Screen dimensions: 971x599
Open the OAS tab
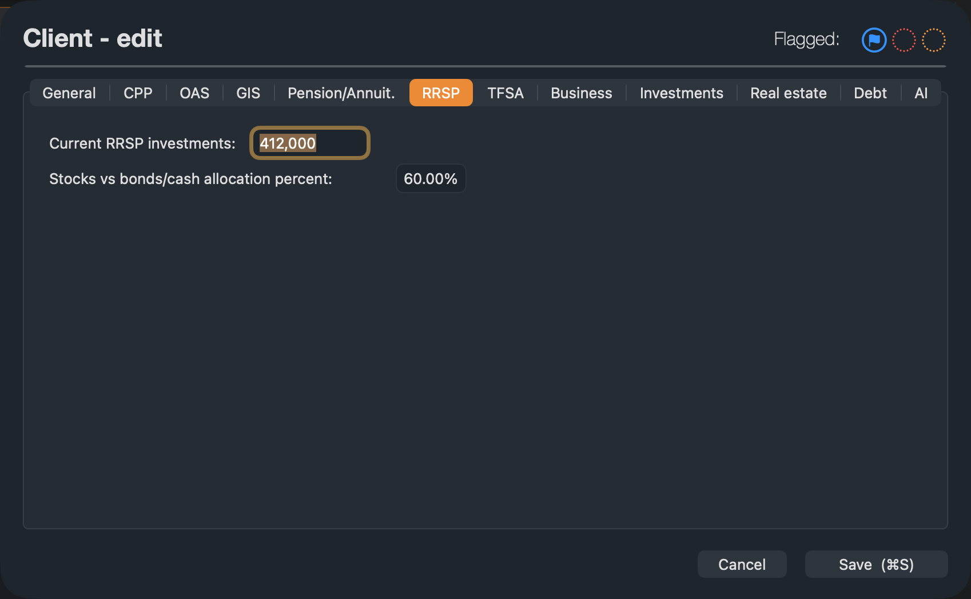(194, 93)
